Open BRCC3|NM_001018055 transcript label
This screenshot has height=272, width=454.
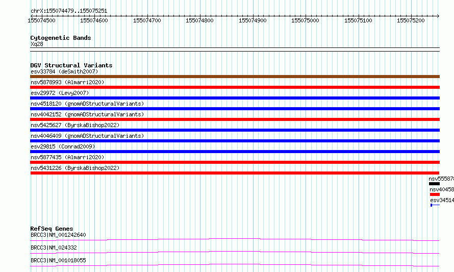coord(58,260)
